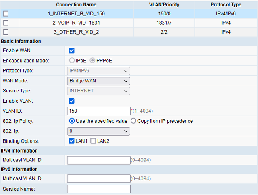Click the VLAN ID input field
This screenshot has height=195, width=258.
tap(98, 111)
